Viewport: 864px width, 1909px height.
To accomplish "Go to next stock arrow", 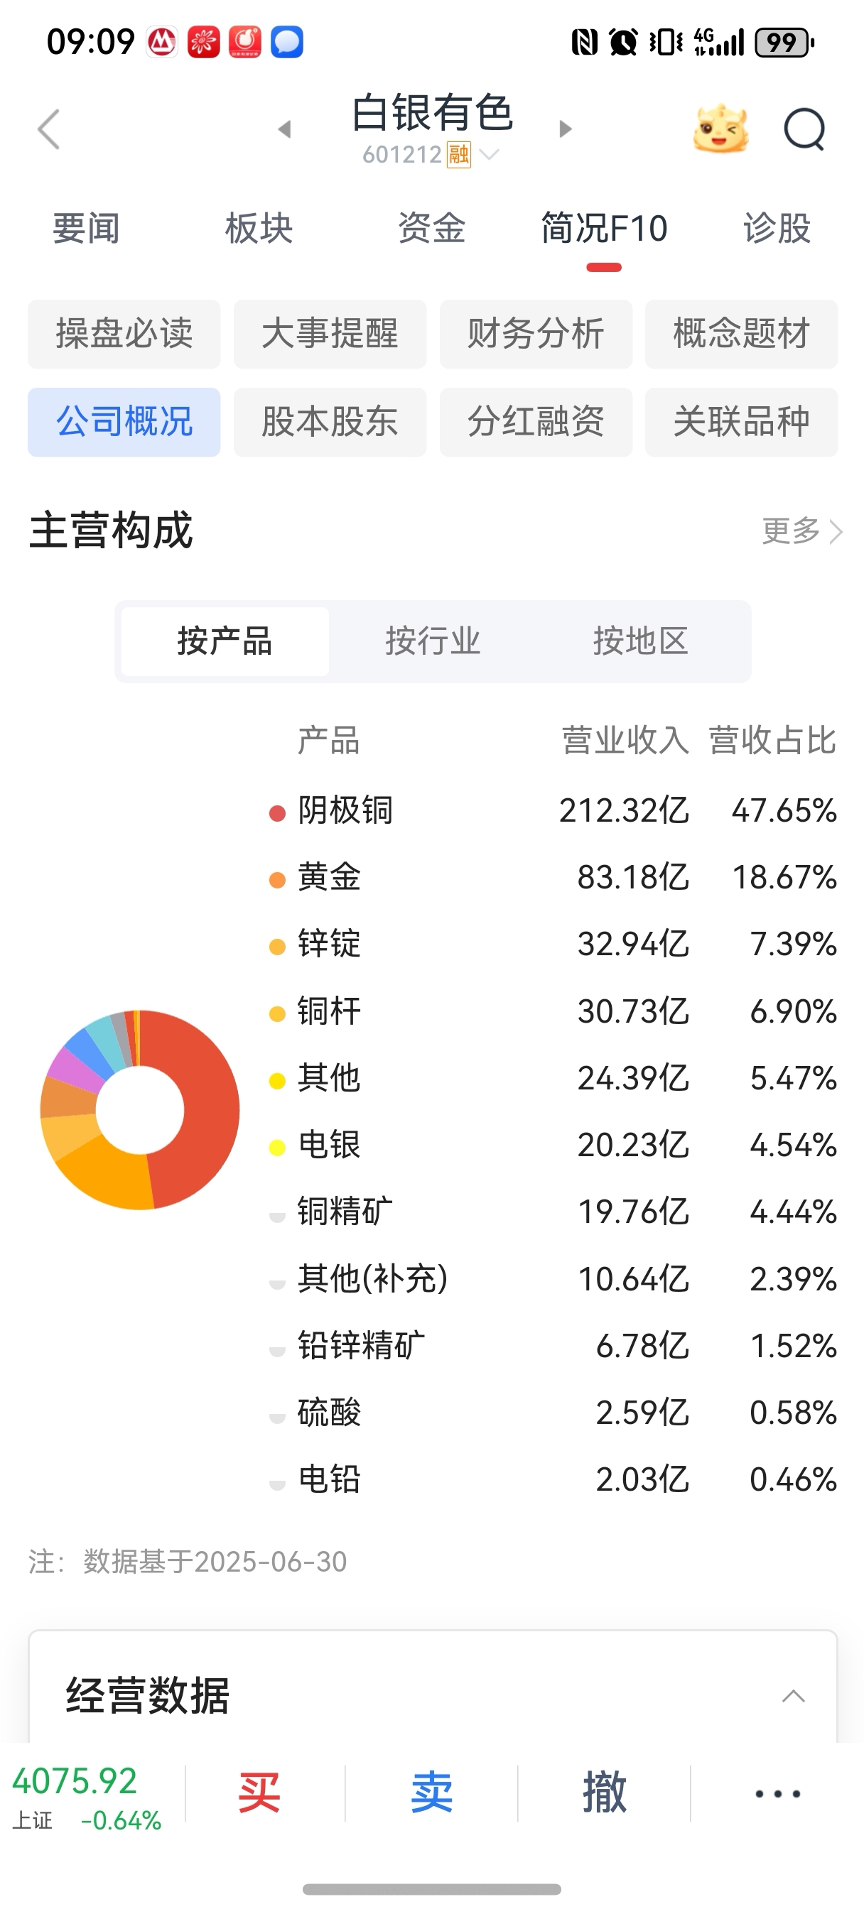I will [565, 129].
